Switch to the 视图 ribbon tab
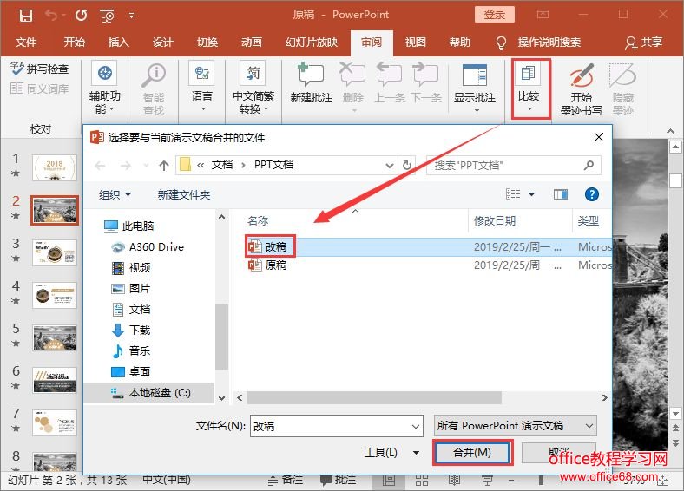 click(415, 43)
